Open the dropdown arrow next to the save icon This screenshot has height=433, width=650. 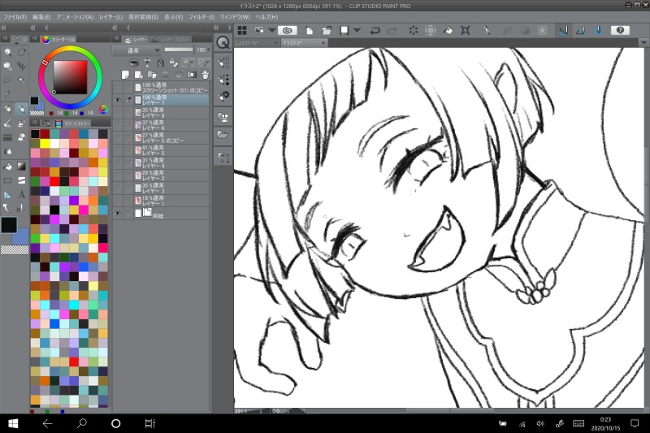357,31
